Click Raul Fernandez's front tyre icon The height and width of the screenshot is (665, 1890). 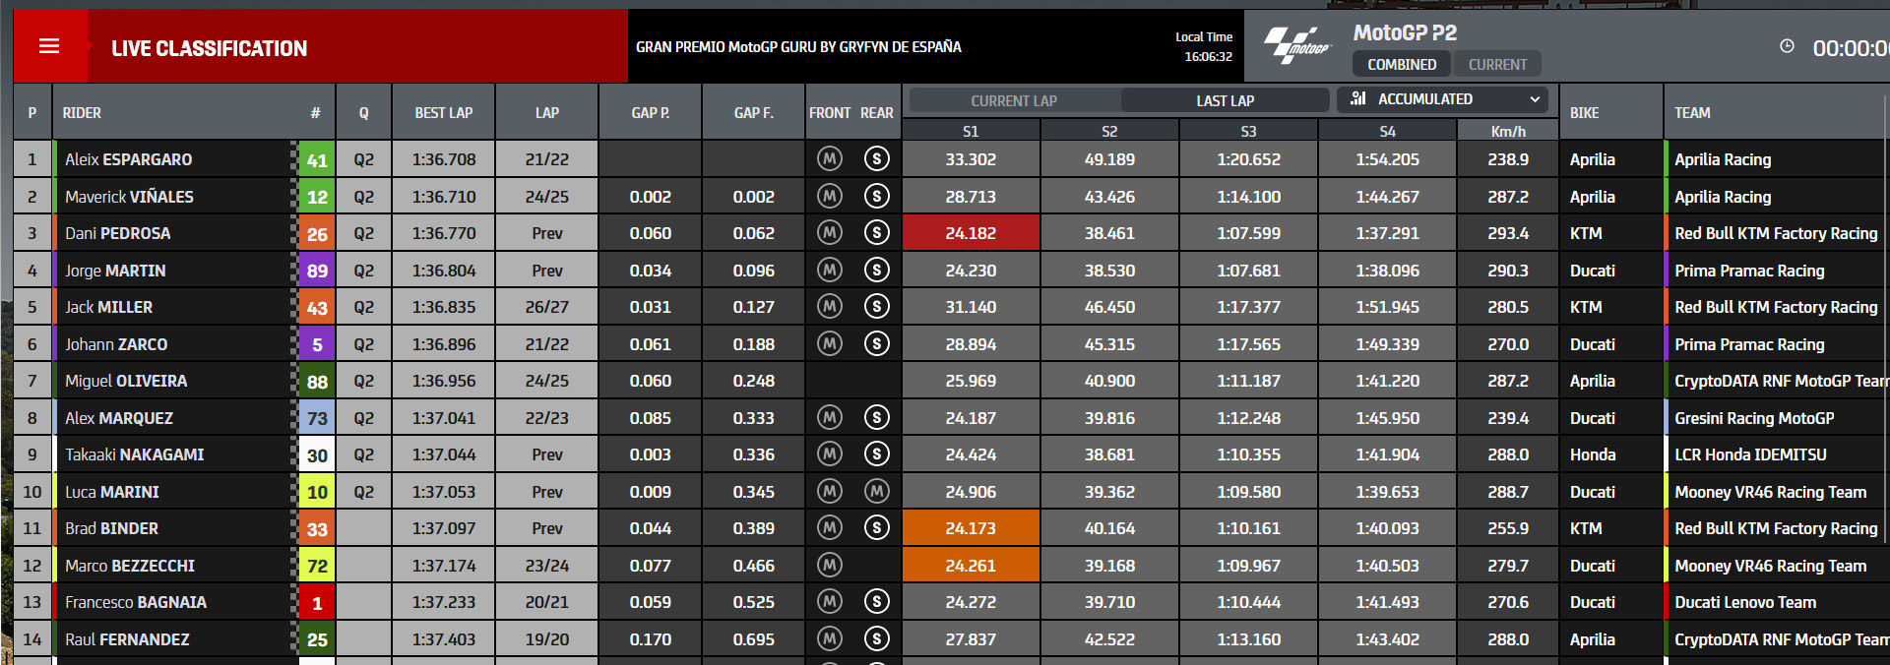pyautogui.click(x=830, y=638)
